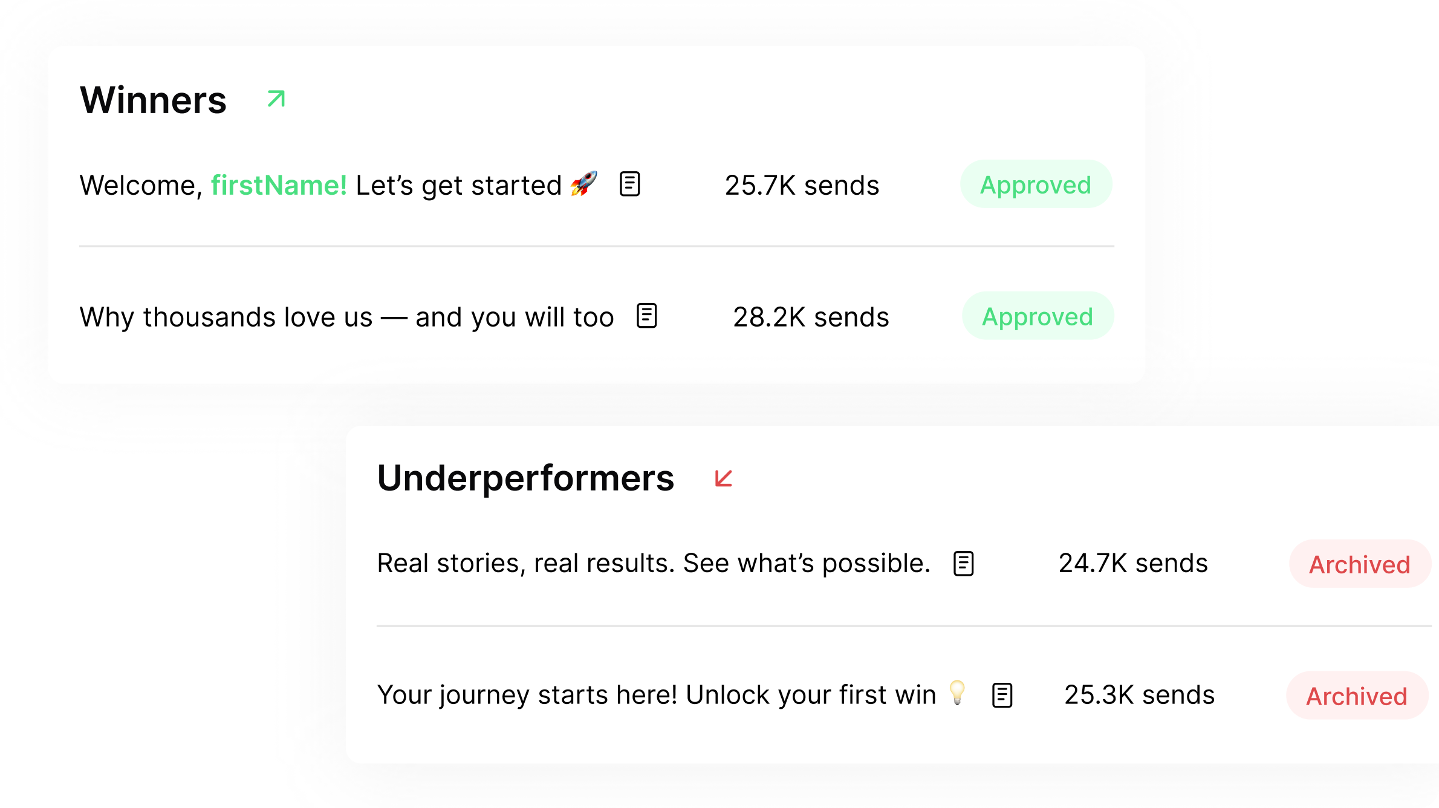Toggle the Archived status on 'Real stories, real results'
Screen dimensions: 1439x808
1359,564
